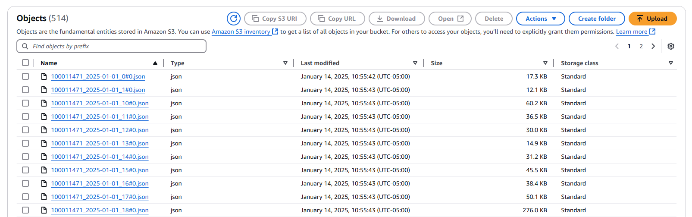The image size is (692, 217).
Task: Select the checkbox for 100011471_2025-01-01_0#0.json
Action: (x=25, y=76)
